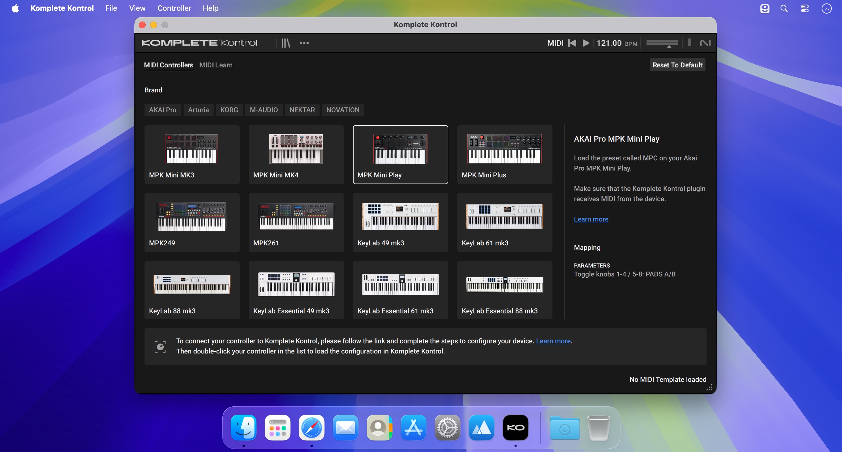The width and height of the screenshot is (842, 452).
Task: Open the blue mountain-peaks app in Dock
Action: tap(481, 427)
